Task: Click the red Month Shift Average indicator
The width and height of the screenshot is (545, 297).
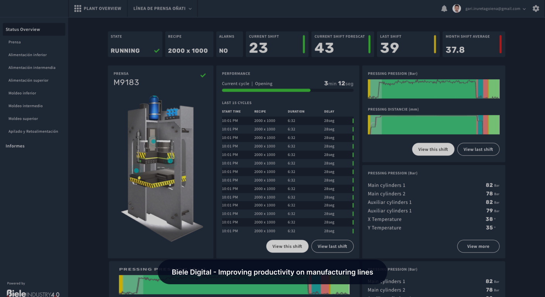Action: [x=500, y=44]
